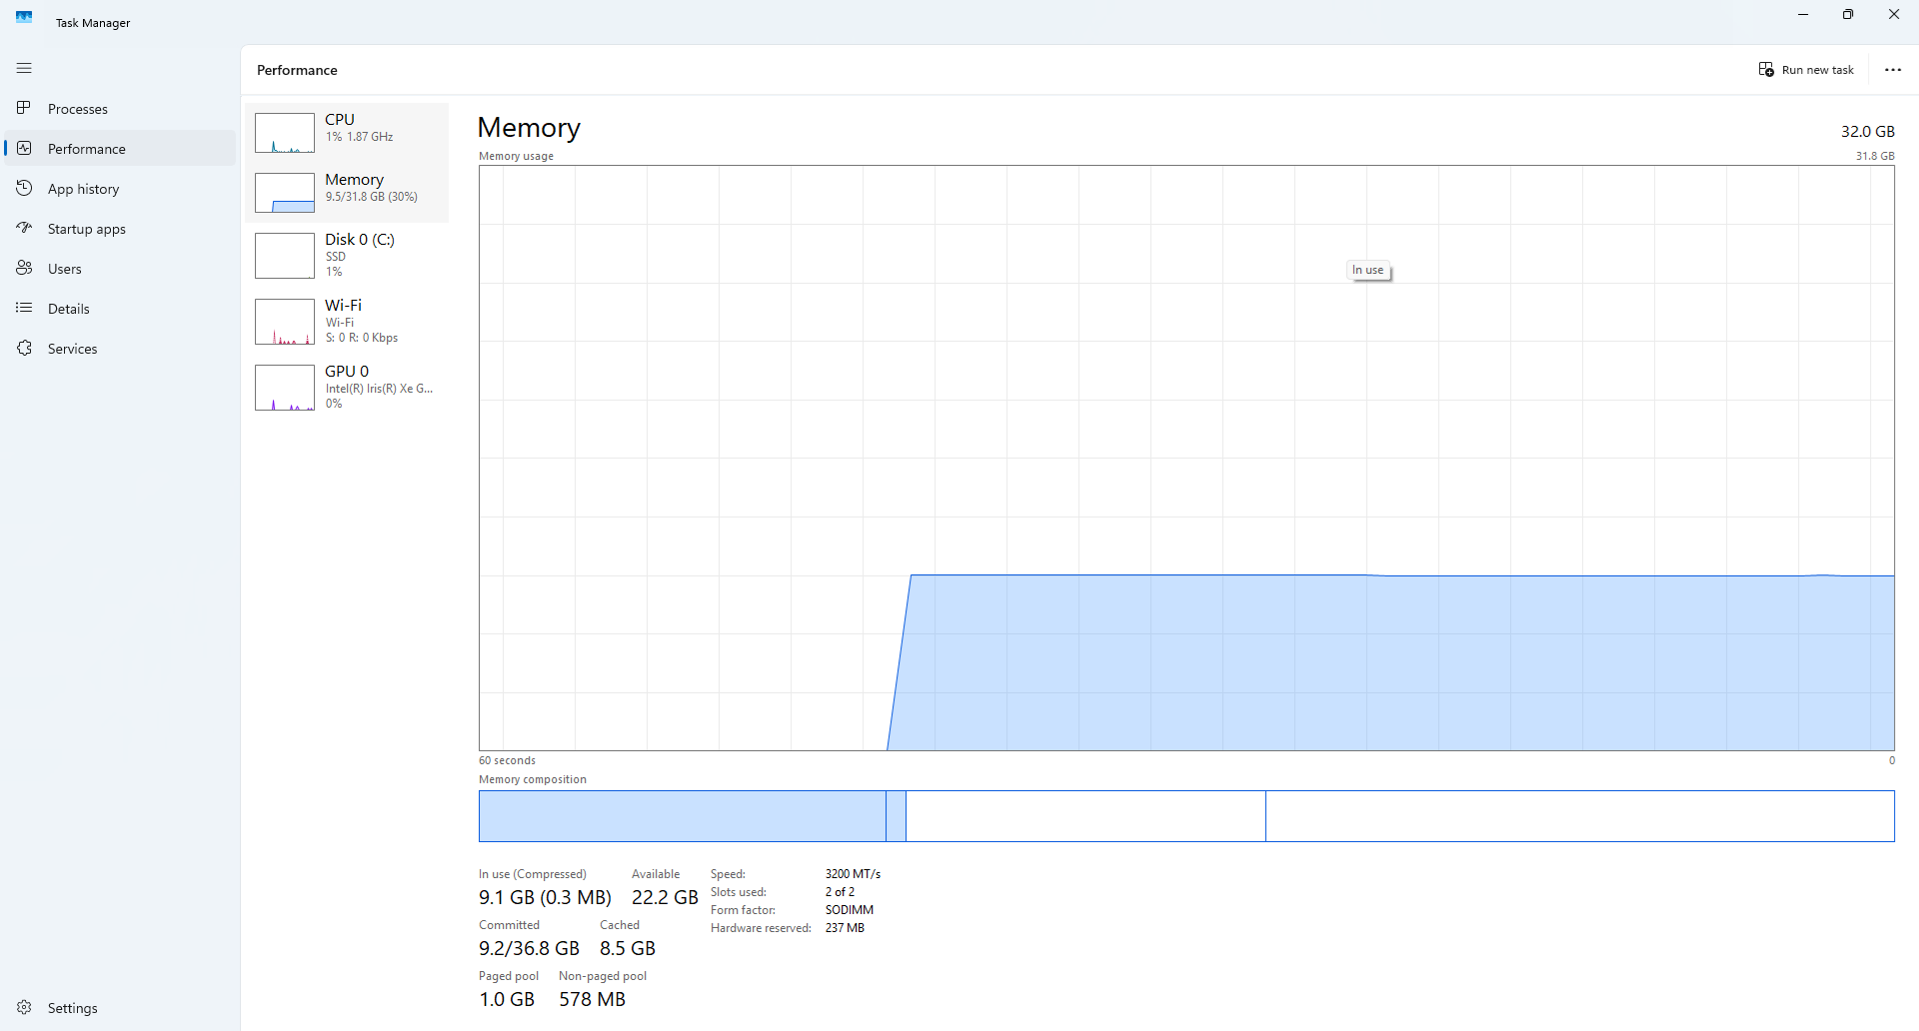
Task: Select the Memory performance entry
Action: (x=347, y=192)
